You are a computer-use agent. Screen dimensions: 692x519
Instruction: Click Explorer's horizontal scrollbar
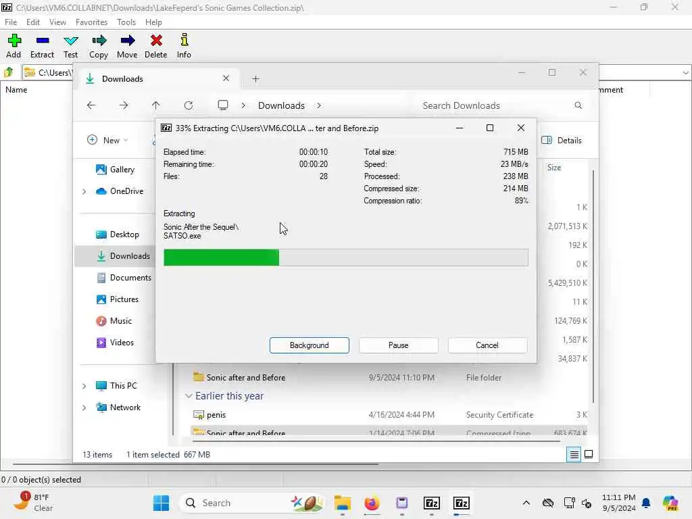376,441
